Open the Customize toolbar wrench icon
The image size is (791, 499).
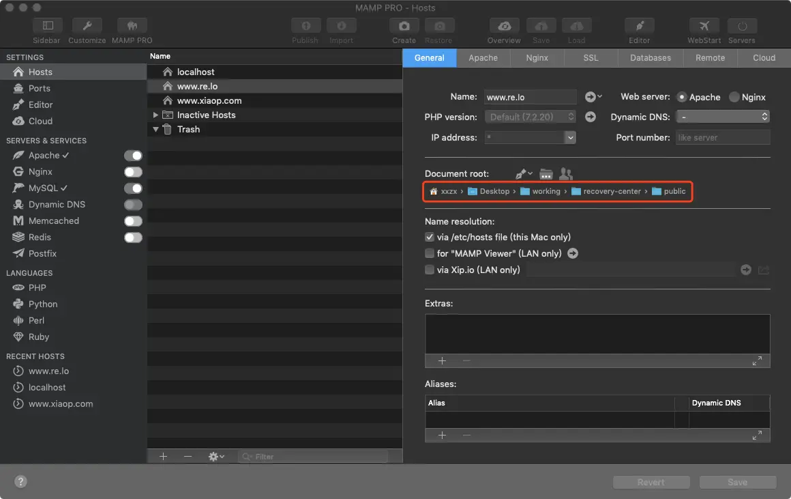(87, 25)
